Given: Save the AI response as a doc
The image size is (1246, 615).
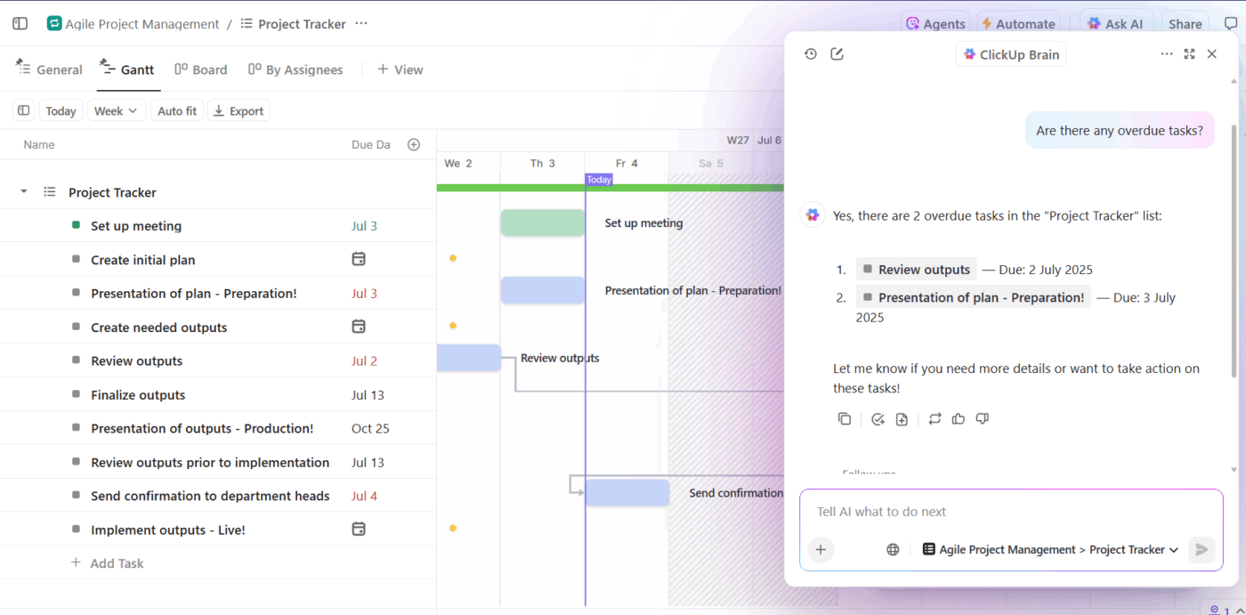Looking at the screenshot, I should coord(902,418).
